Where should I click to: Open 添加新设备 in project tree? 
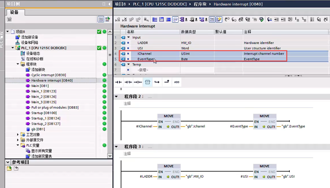[29, 37]
